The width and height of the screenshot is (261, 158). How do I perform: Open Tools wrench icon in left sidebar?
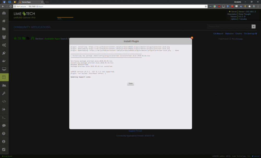coord(4,93)
